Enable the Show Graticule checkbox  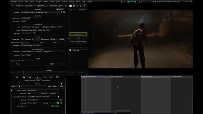[x=28, y=100]
